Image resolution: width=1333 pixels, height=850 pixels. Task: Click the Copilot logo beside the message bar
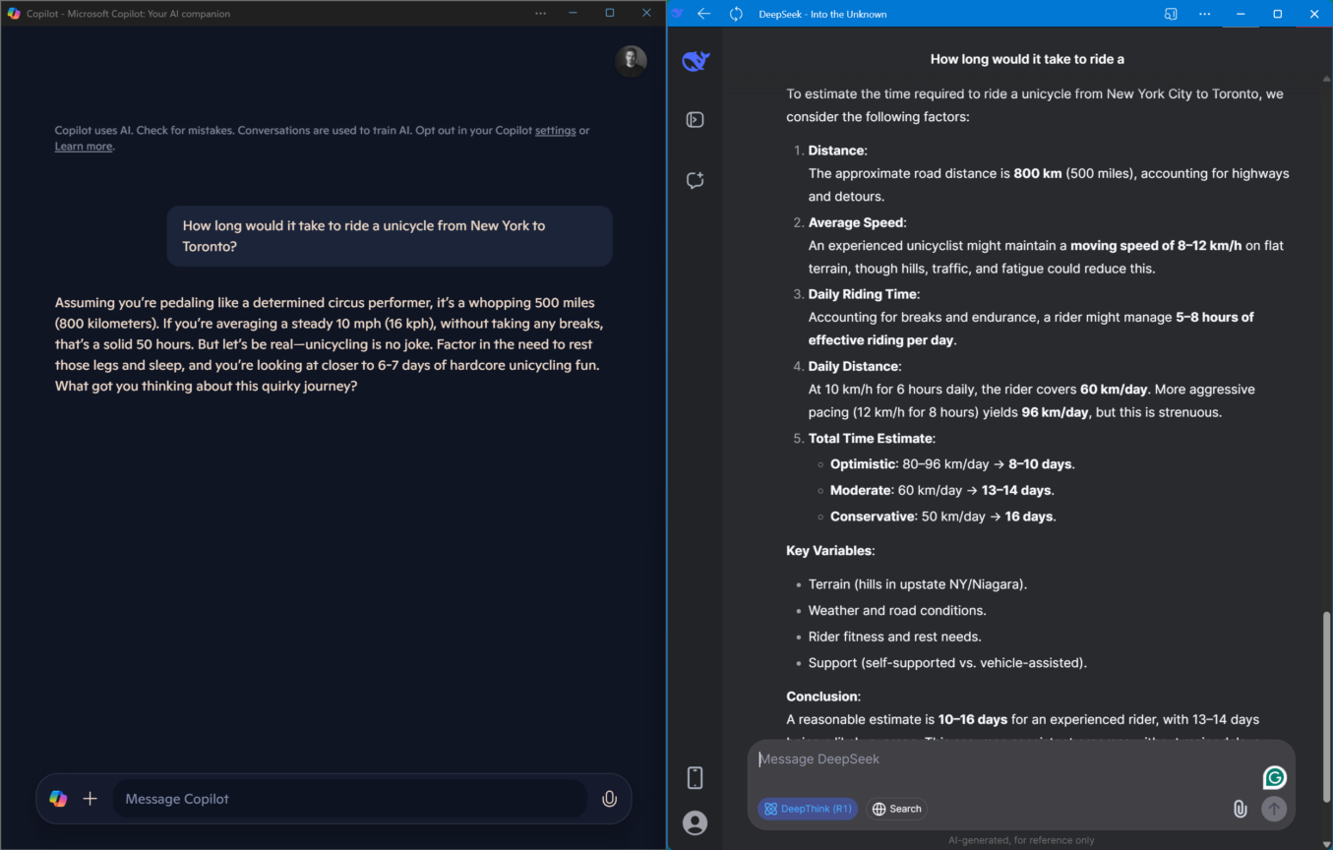click(x=58, y=798)
